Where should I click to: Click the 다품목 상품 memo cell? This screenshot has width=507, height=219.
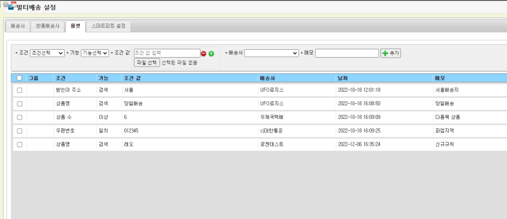448,117
